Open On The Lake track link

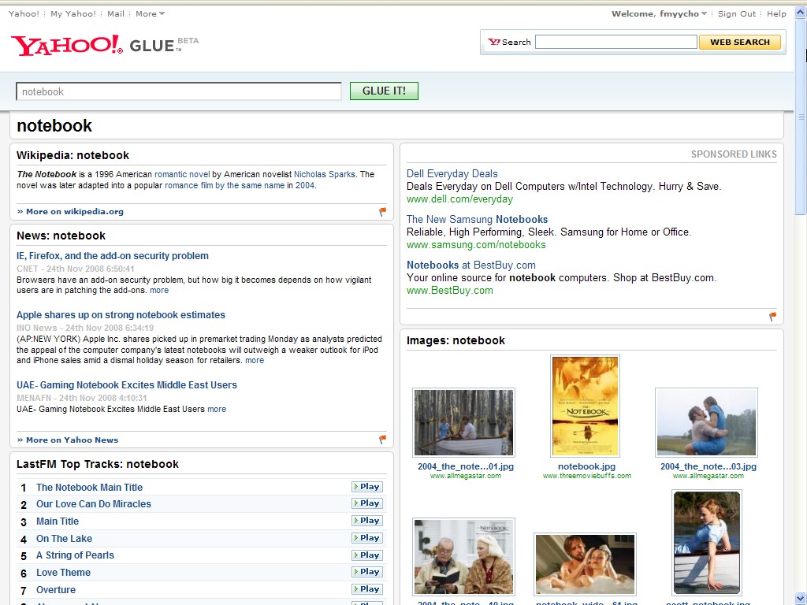65,539
